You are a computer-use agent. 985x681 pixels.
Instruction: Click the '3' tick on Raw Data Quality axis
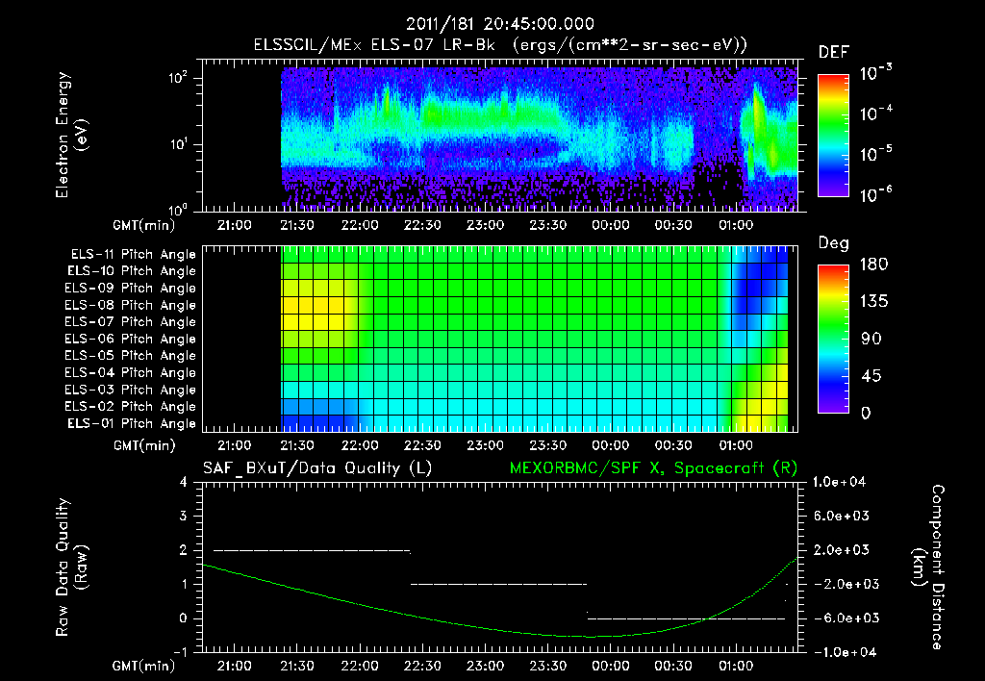pos(184,516)
